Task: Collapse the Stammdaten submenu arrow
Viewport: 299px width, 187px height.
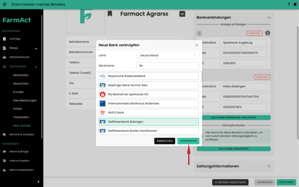Action: click(x=36, y=67)
